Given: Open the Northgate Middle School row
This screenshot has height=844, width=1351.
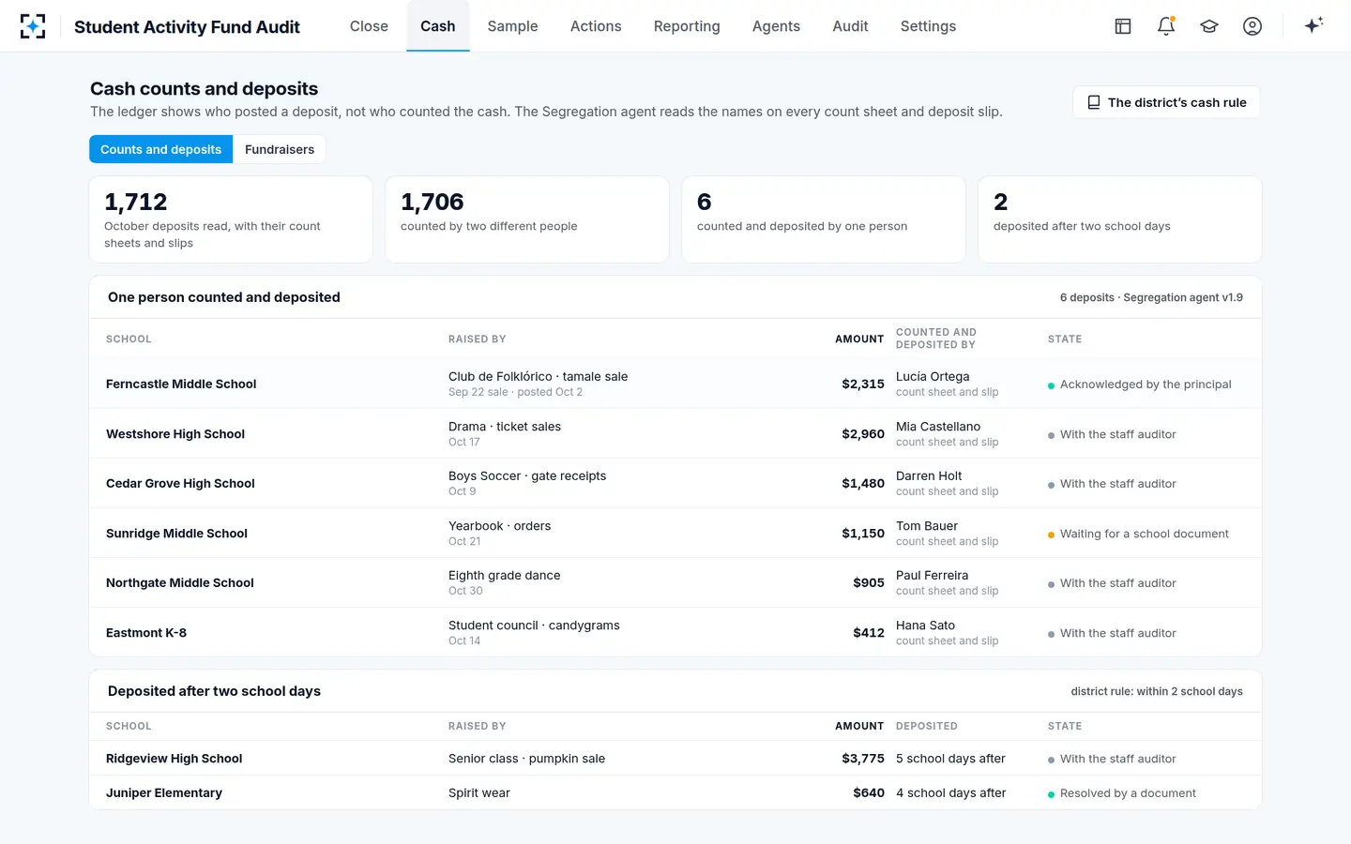Looking at the screenshot, I should coord(675,582).
